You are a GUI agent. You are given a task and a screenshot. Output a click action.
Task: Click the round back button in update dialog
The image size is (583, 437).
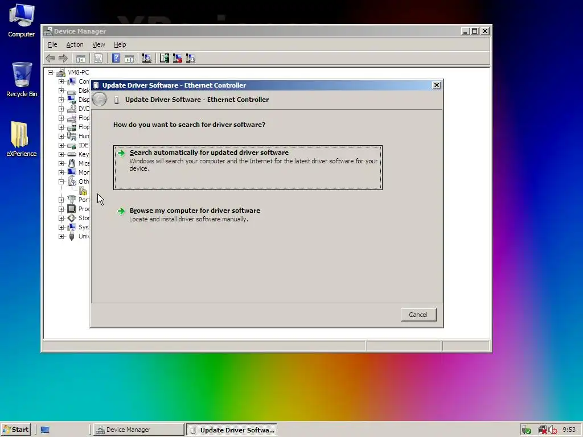99,100
